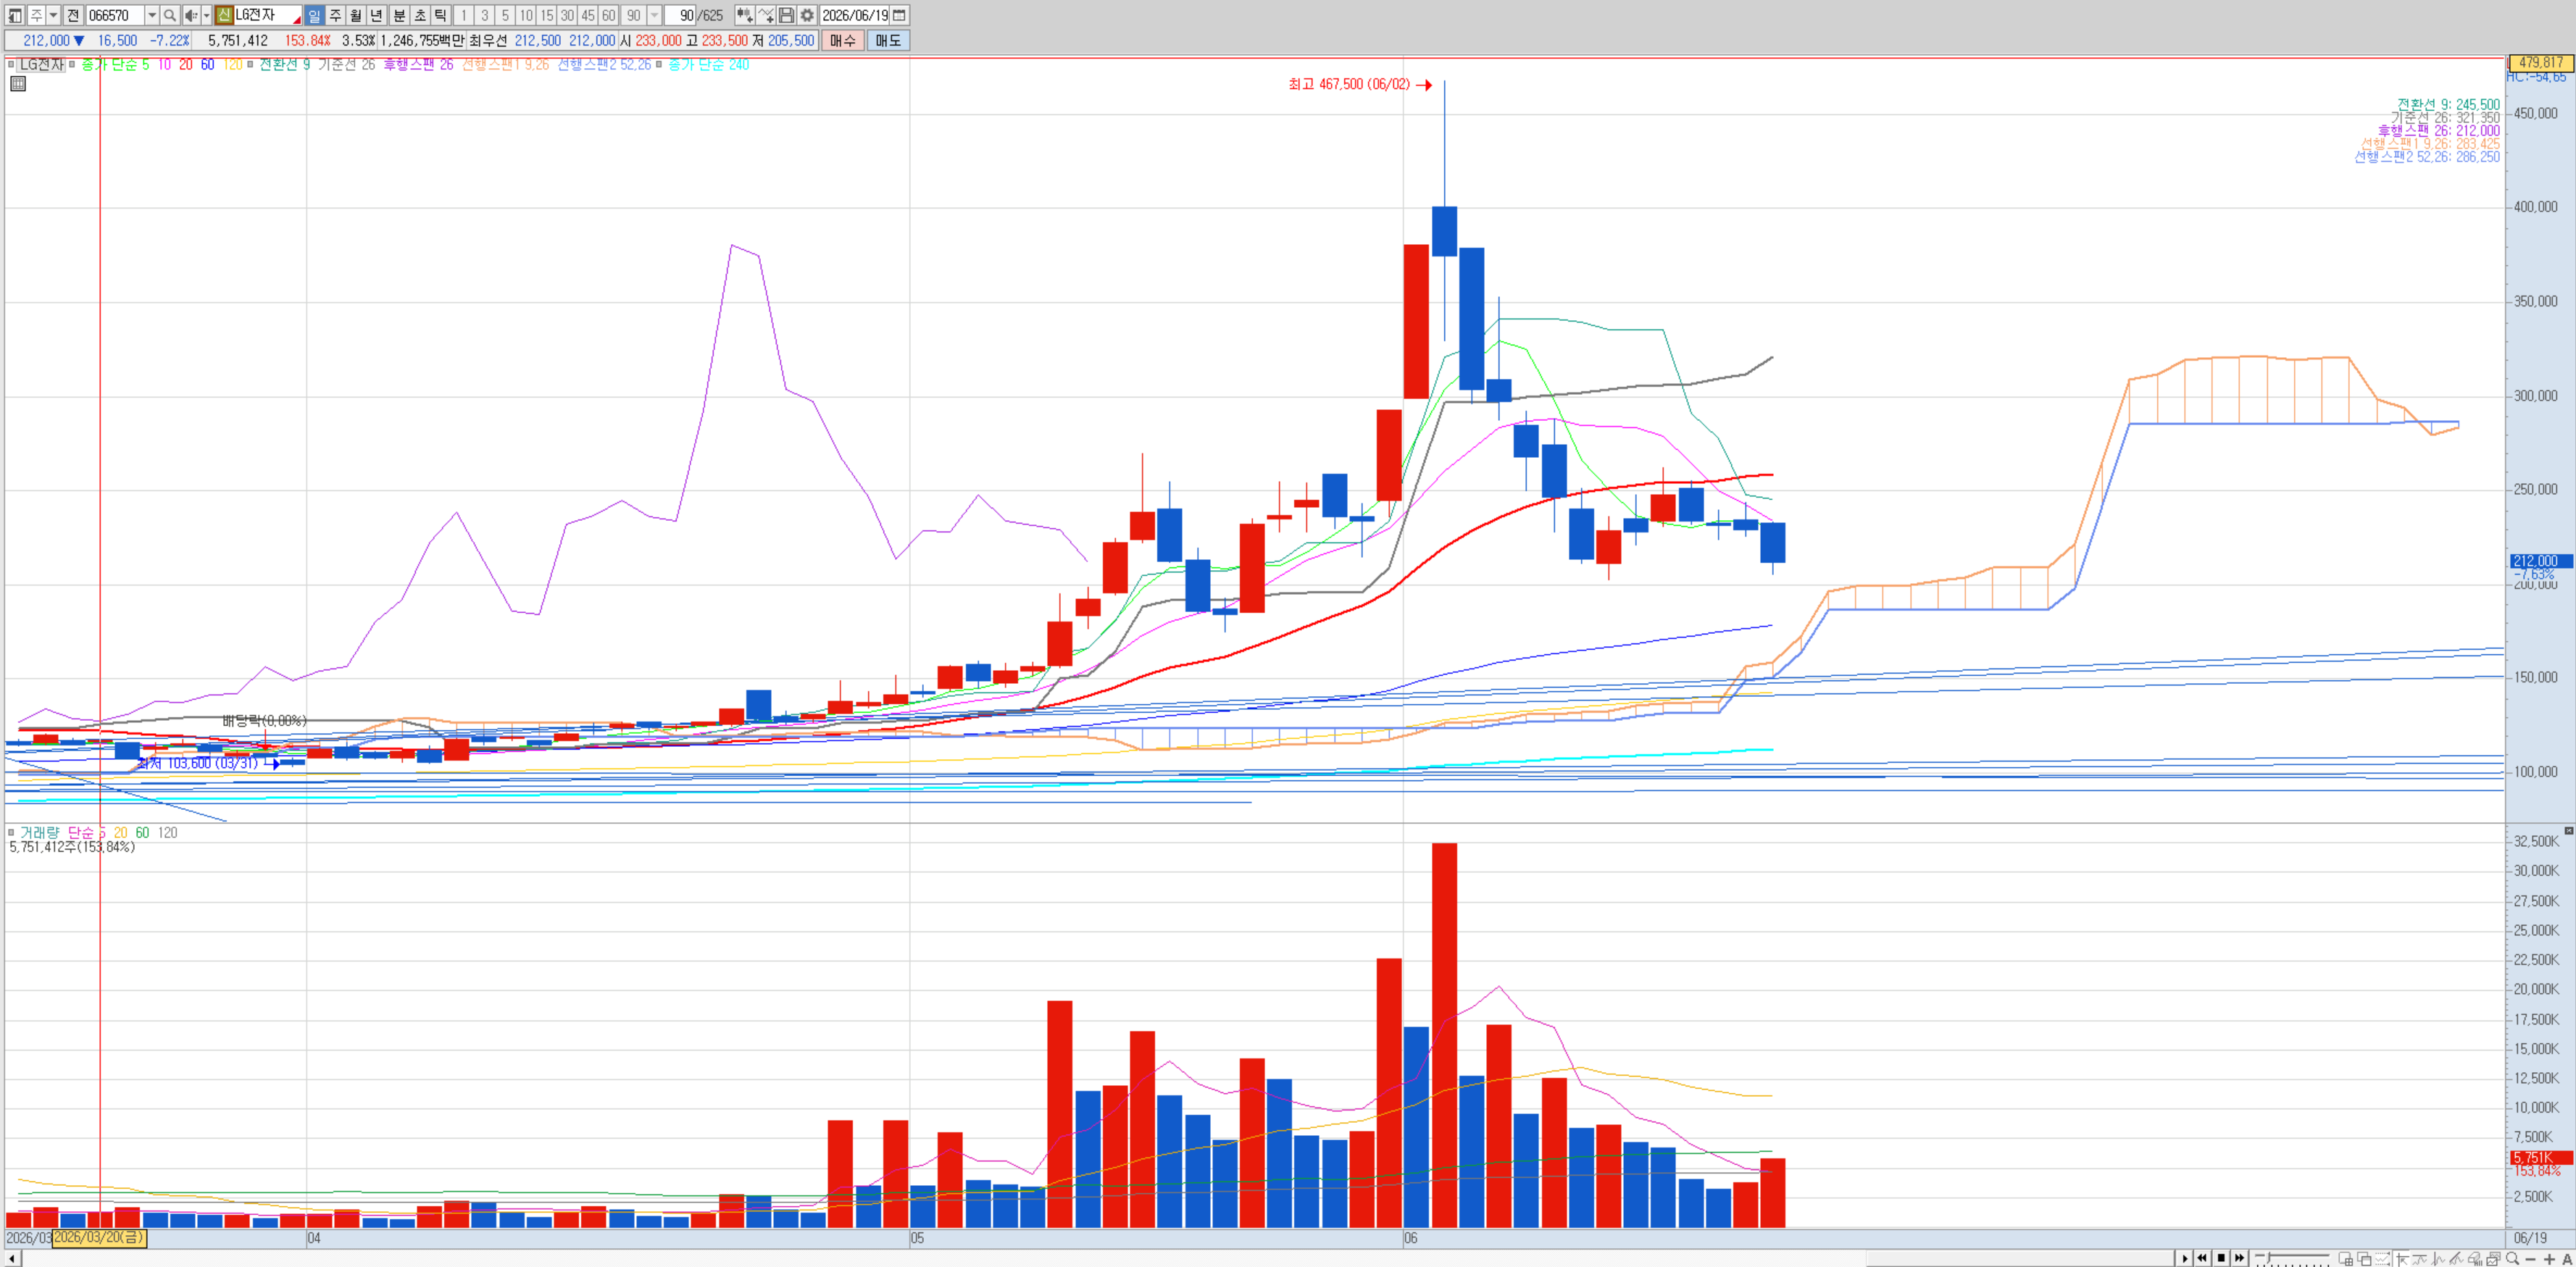This screenshot has height=1267, width=2576.
Task: Click the 후행스팬 26 legend label
Action: [418, 64]
